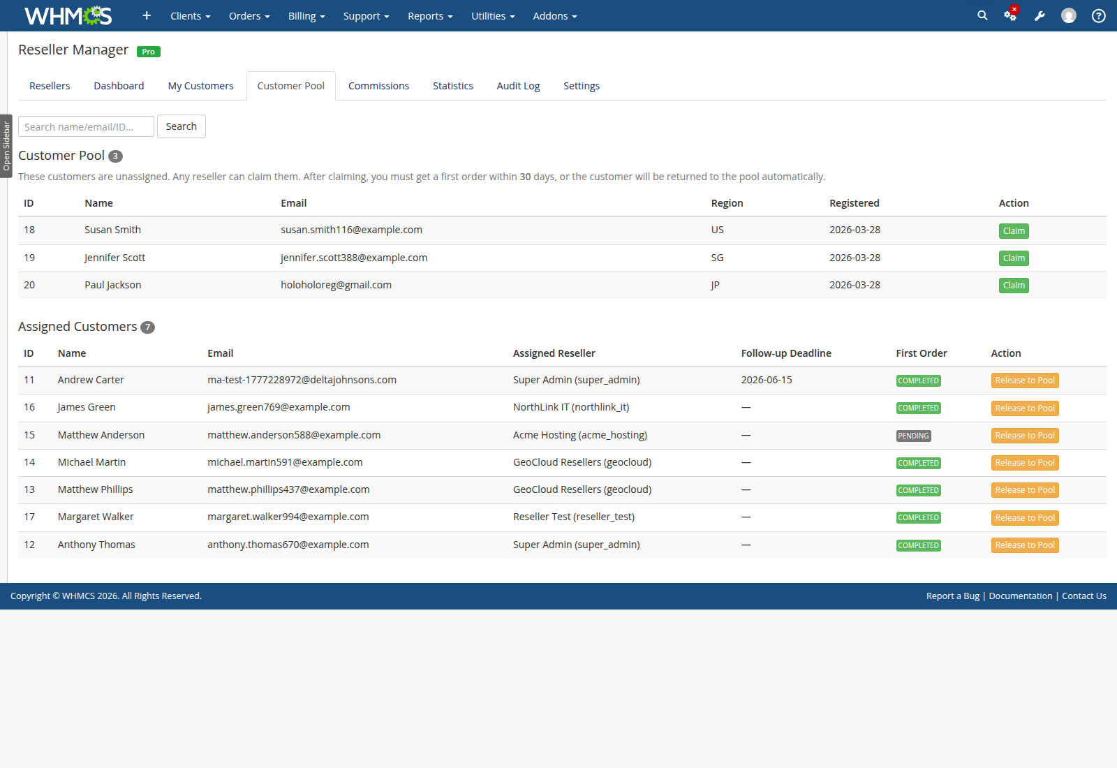Switch to the Dashboard tab
Screen dimensions: 1117x768
119,86
